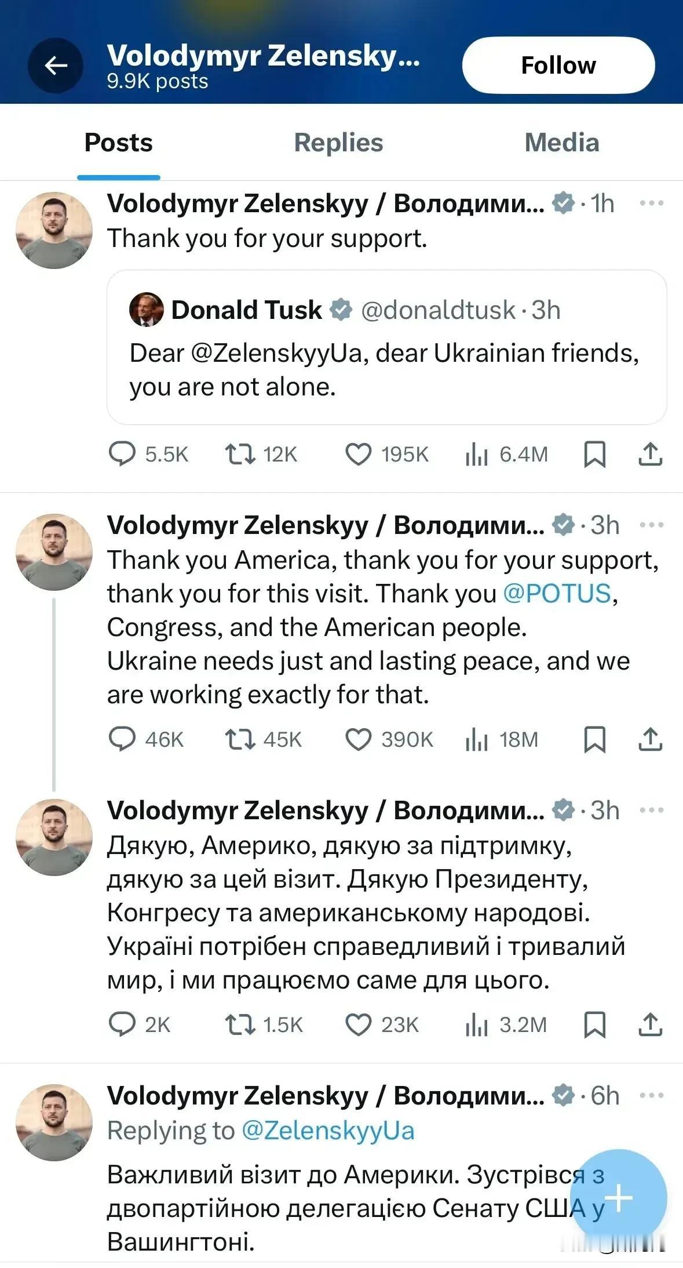Screen dimensions: 683x1268
Task: Share the Ukrainian Дякую, Америко post
Action: click(650, 1024)
